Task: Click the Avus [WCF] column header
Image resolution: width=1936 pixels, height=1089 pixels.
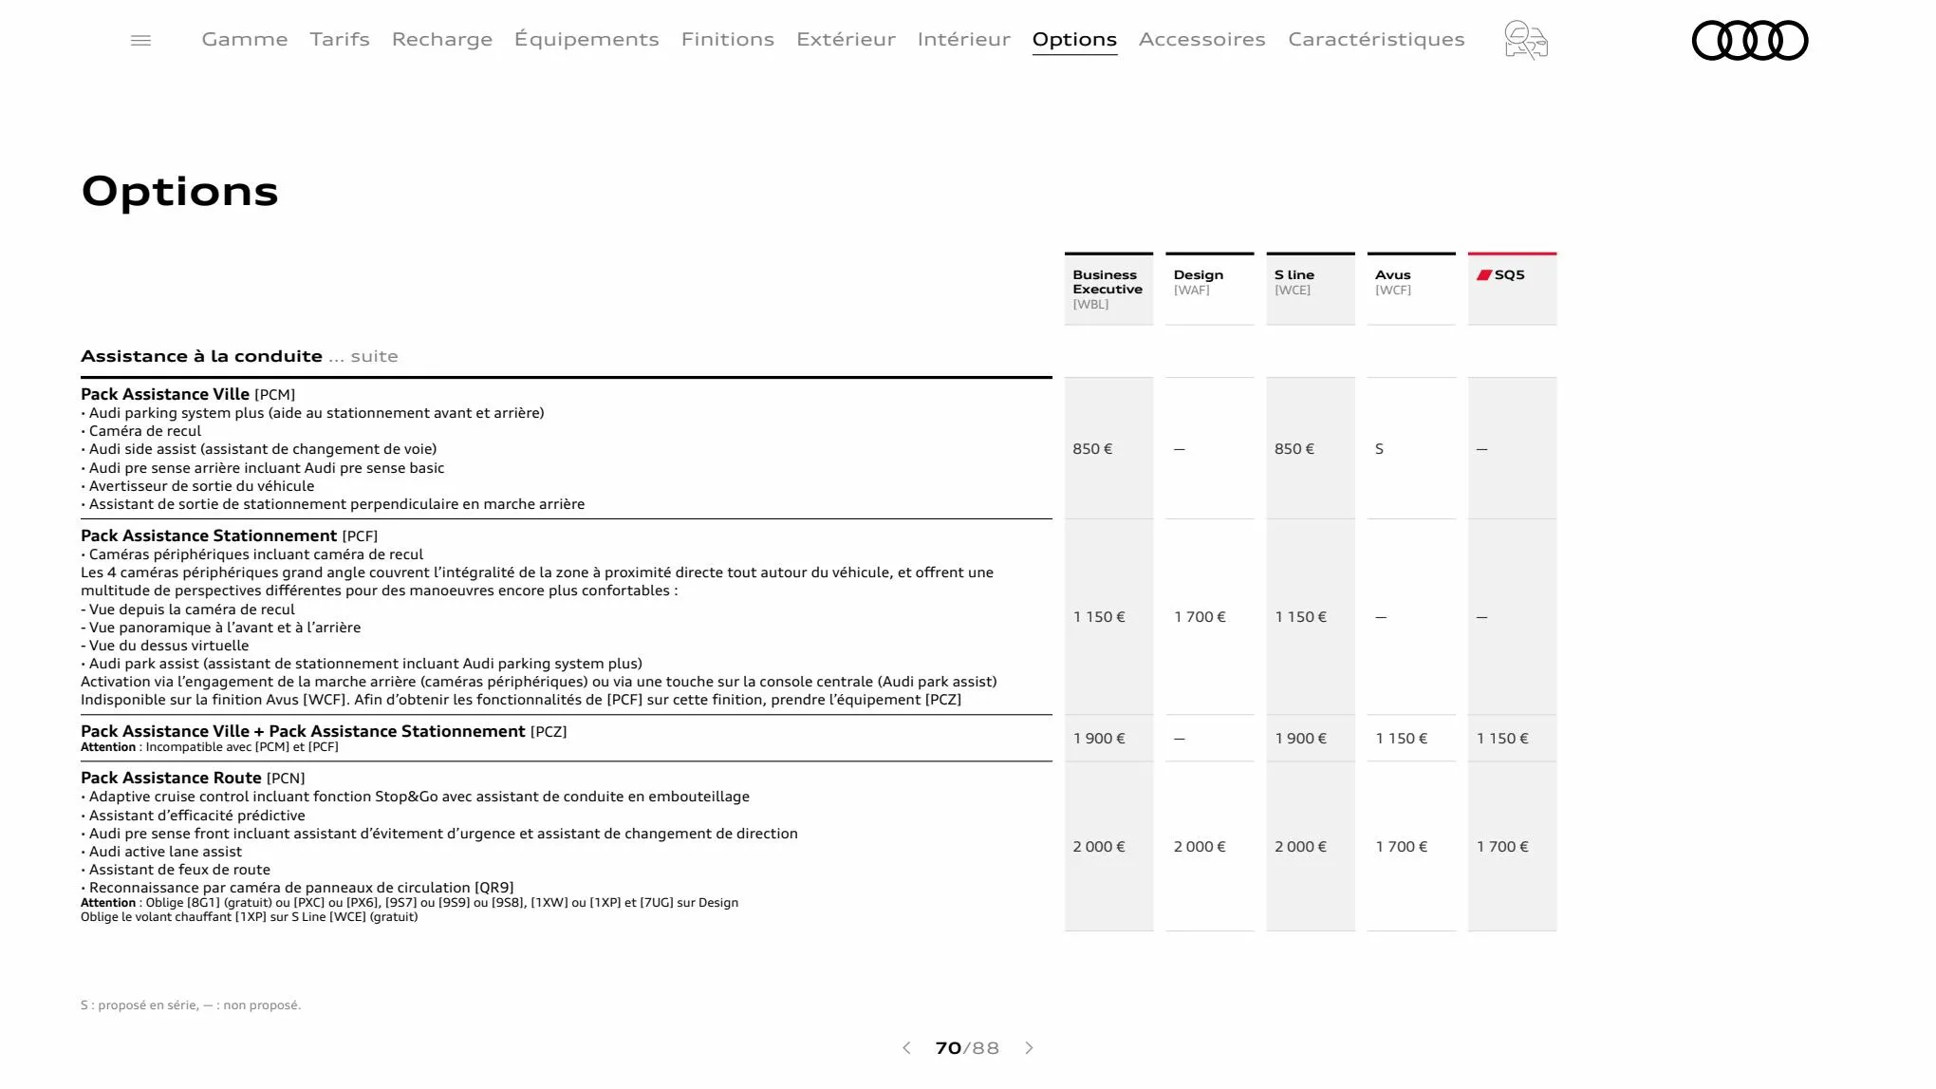Action: [1411, 289]
